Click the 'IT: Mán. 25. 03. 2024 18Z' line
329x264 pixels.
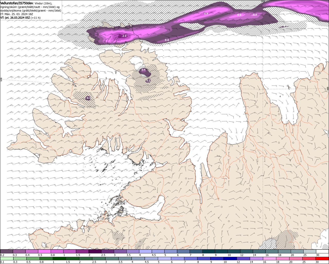[x=16, y=14]
